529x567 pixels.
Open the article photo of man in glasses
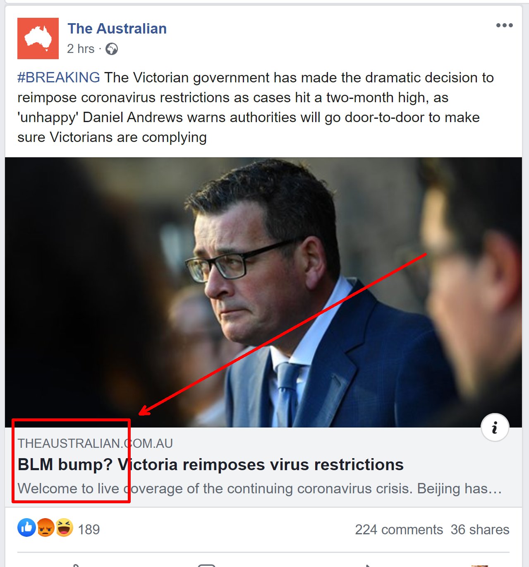point(263,292)
